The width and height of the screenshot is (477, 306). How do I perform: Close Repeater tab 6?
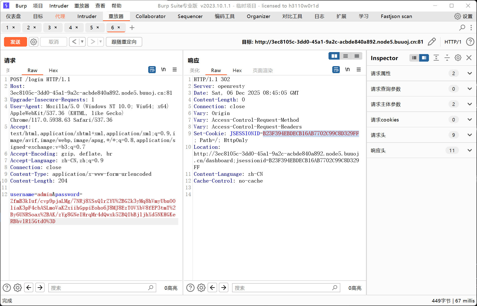(x=119, y=27)
